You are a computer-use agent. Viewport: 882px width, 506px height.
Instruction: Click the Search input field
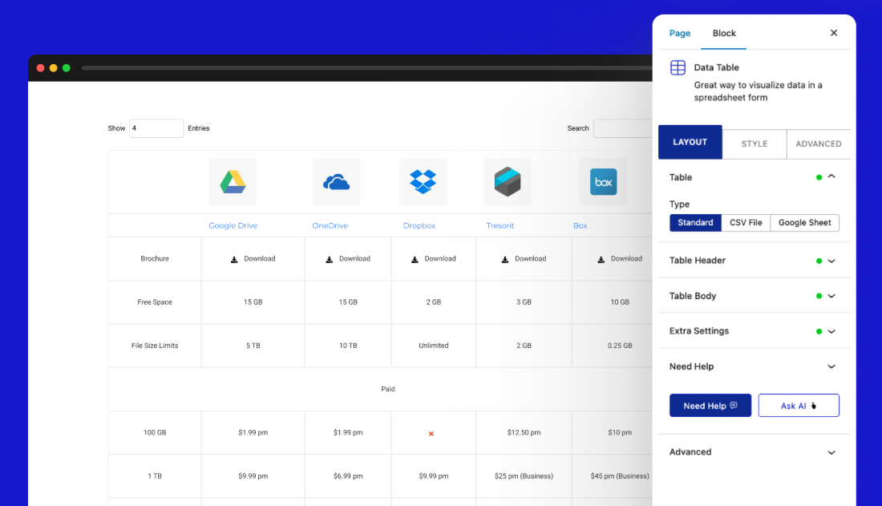coord(623,128)
